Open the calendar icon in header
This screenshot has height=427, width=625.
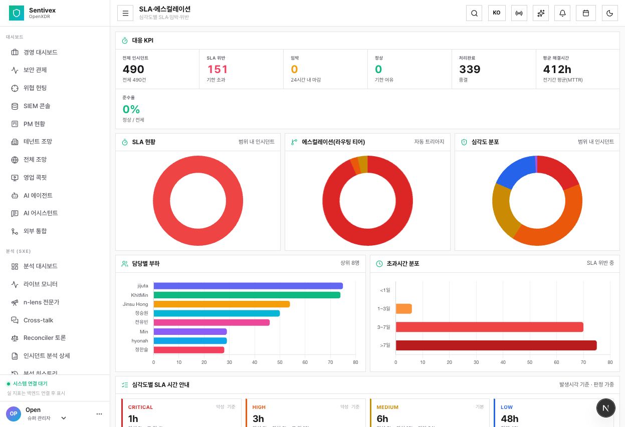pyautogui.click(x=585, y=13)
